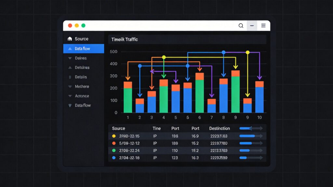Click the chart bar above label 10

click(259, 97)
